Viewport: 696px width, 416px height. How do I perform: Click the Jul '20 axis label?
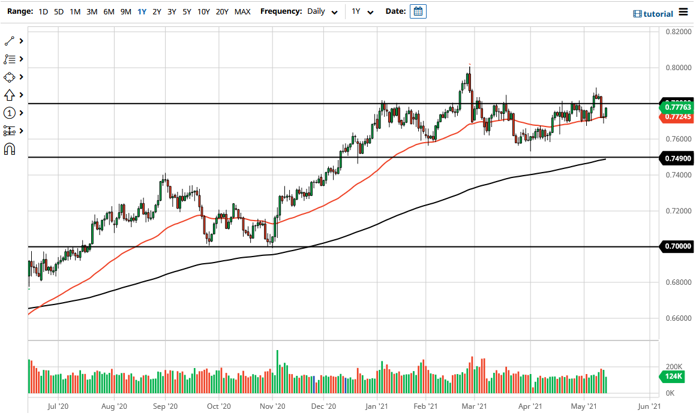58,406
